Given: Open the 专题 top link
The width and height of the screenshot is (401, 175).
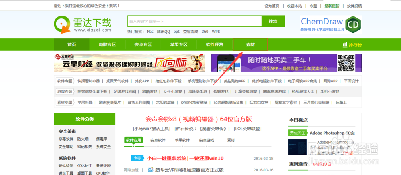Looking at the screenshot, I should [x=313, y=6].
